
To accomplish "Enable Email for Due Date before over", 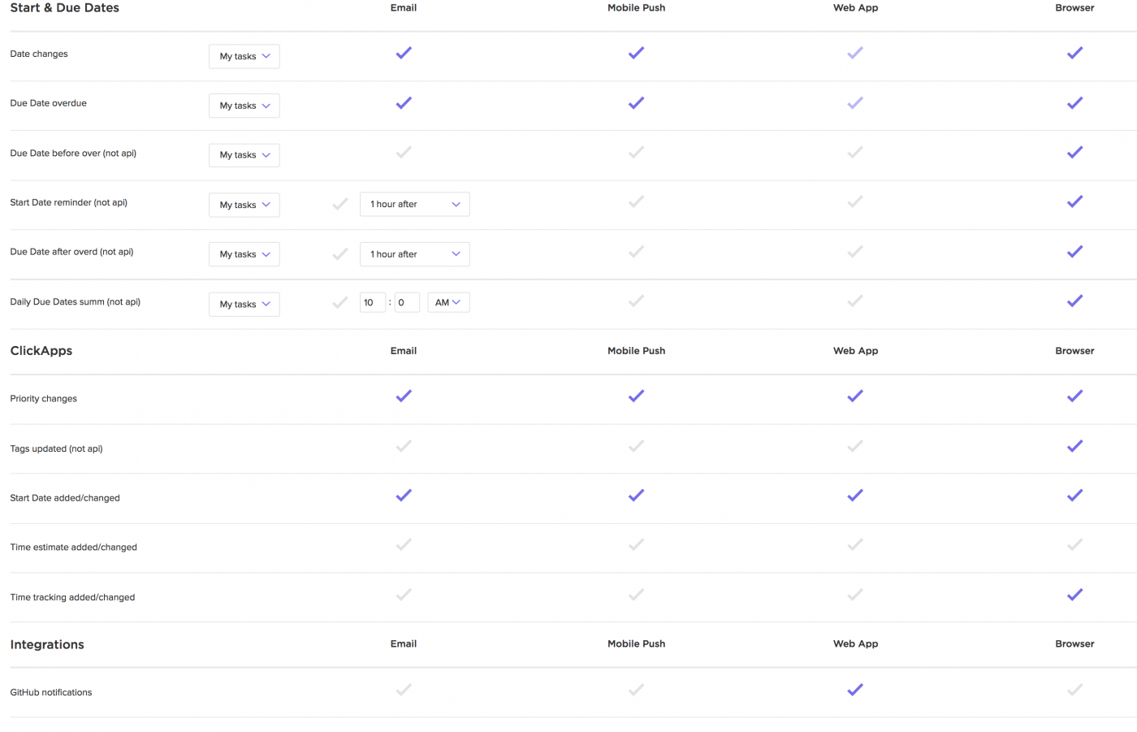I will tap(404, 152).
